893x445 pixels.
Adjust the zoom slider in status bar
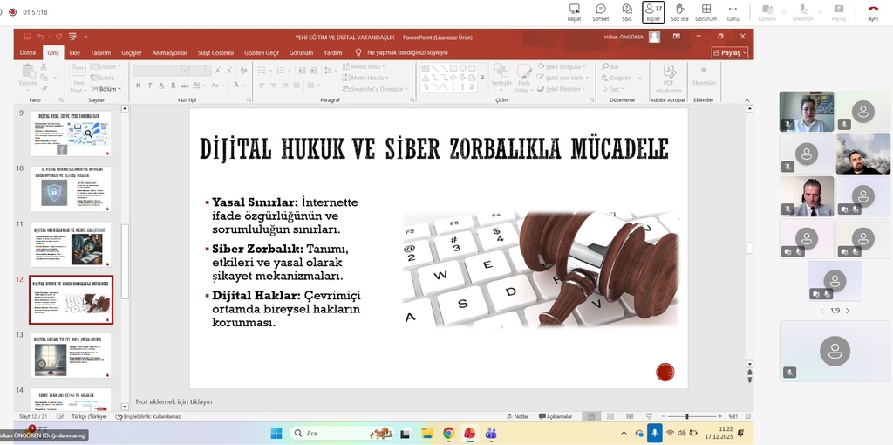688,416
